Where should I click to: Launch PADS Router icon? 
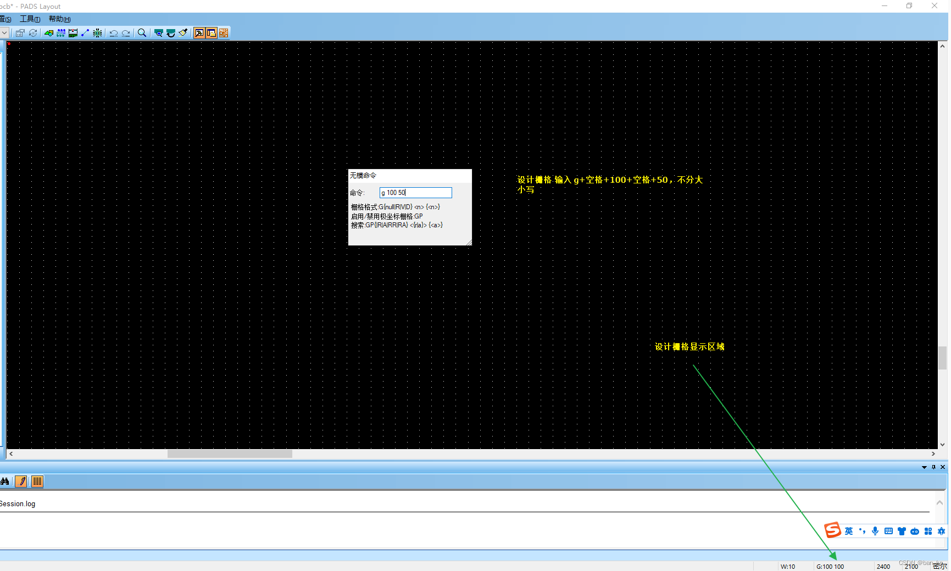[x=224, y=33]
